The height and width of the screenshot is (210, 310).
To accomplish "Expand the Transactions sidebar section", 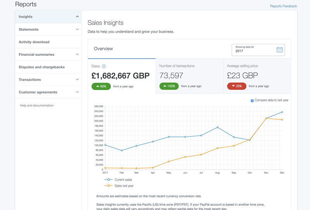I will click(x=77, y=80).
